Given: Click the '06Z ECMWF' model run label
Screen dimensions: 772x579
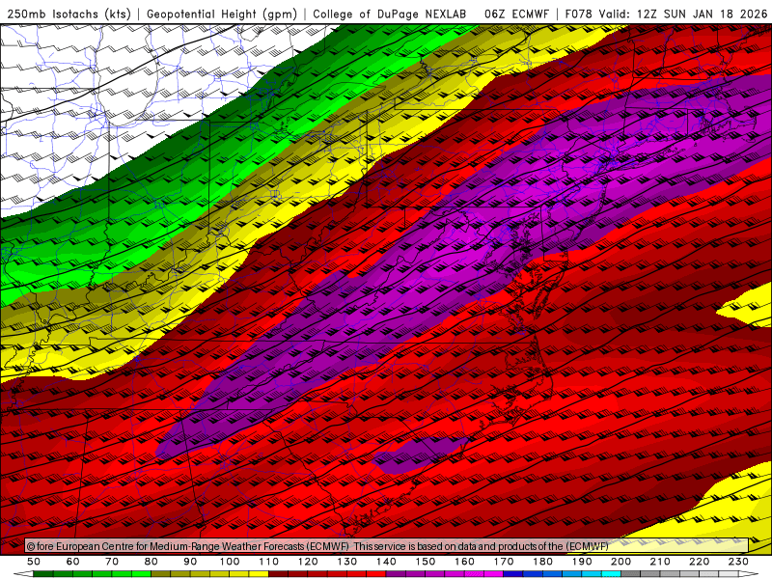Looking at the screenshot, I should (x=516, y=14).
